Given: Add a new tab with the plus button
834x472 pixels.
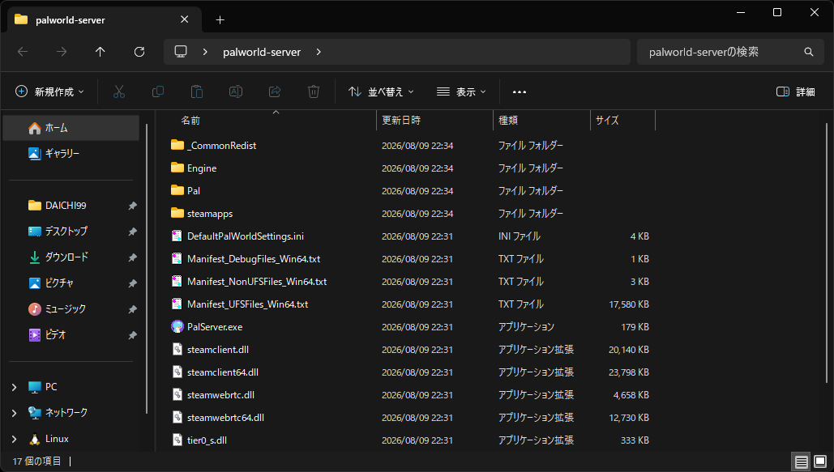Looking at the screenshot, I should coord(220,20).
